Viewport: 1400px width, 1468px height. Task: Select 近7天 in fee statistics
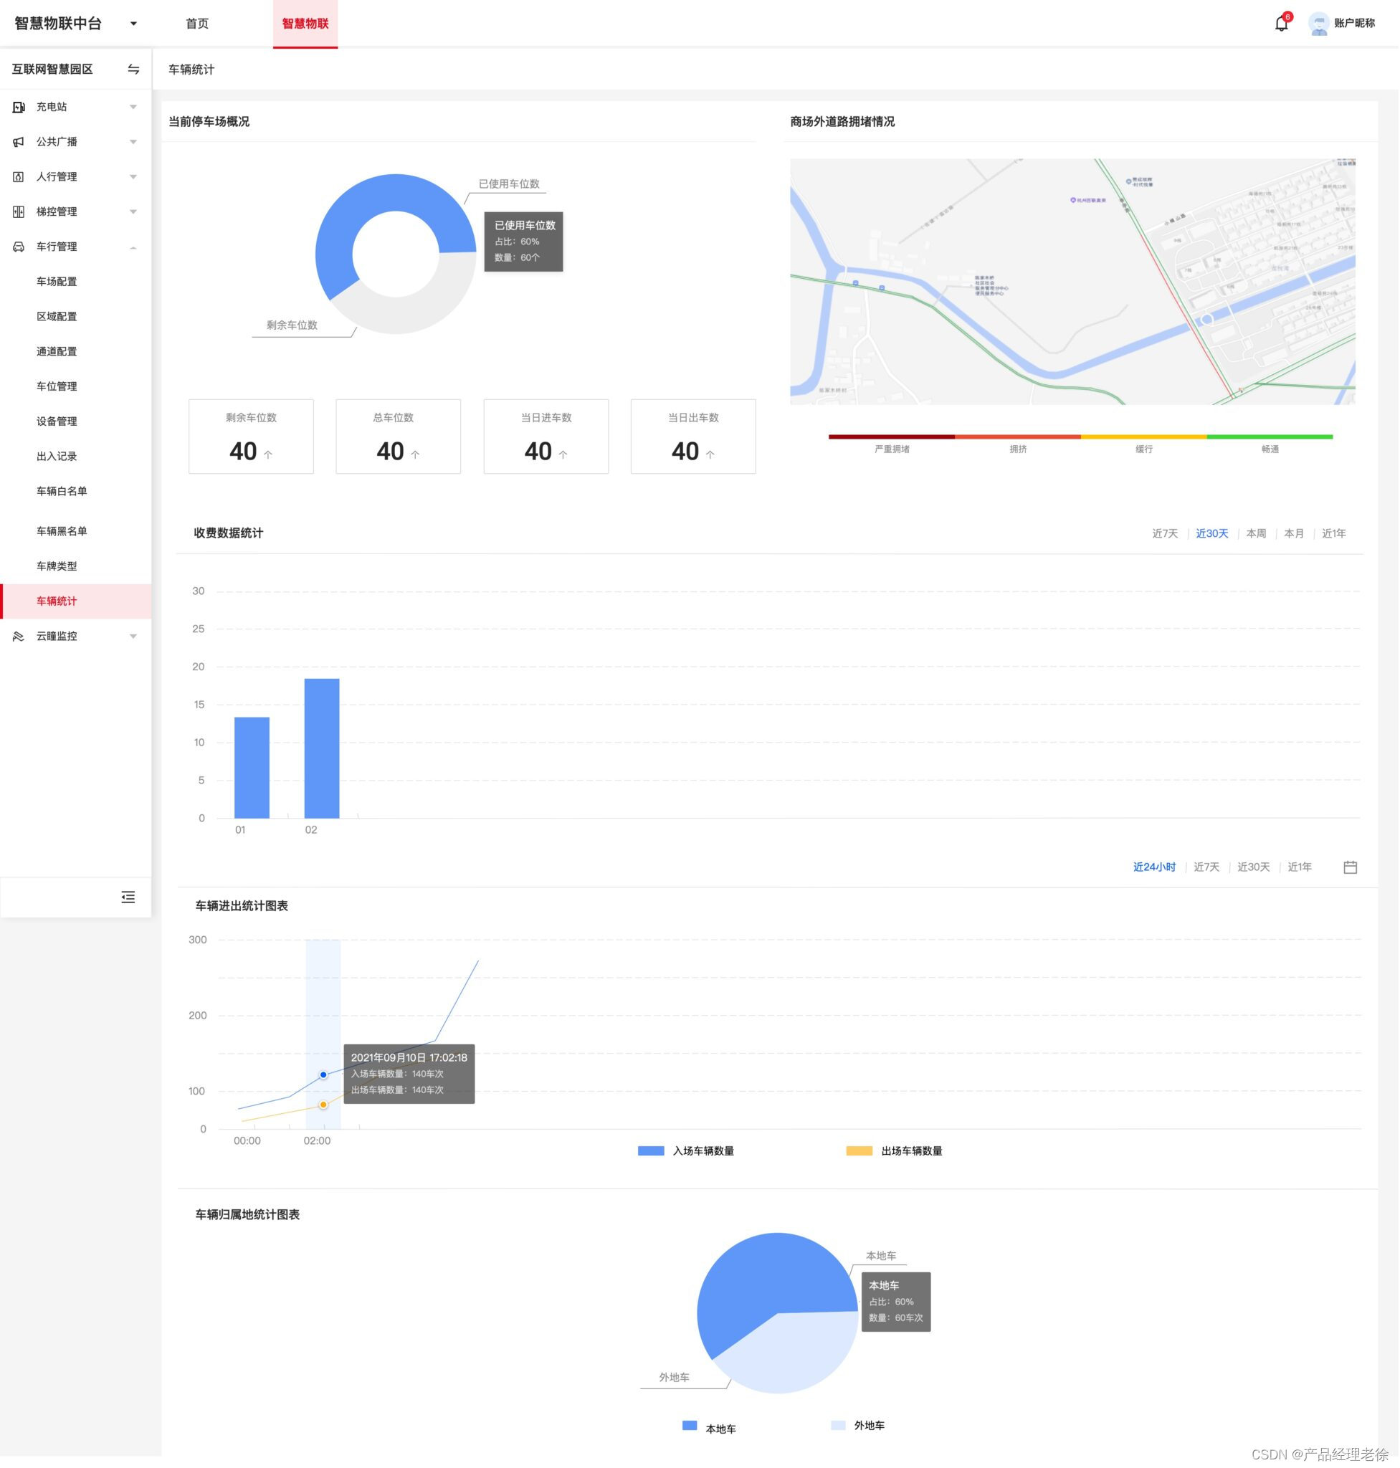[x=1164, y=533]
